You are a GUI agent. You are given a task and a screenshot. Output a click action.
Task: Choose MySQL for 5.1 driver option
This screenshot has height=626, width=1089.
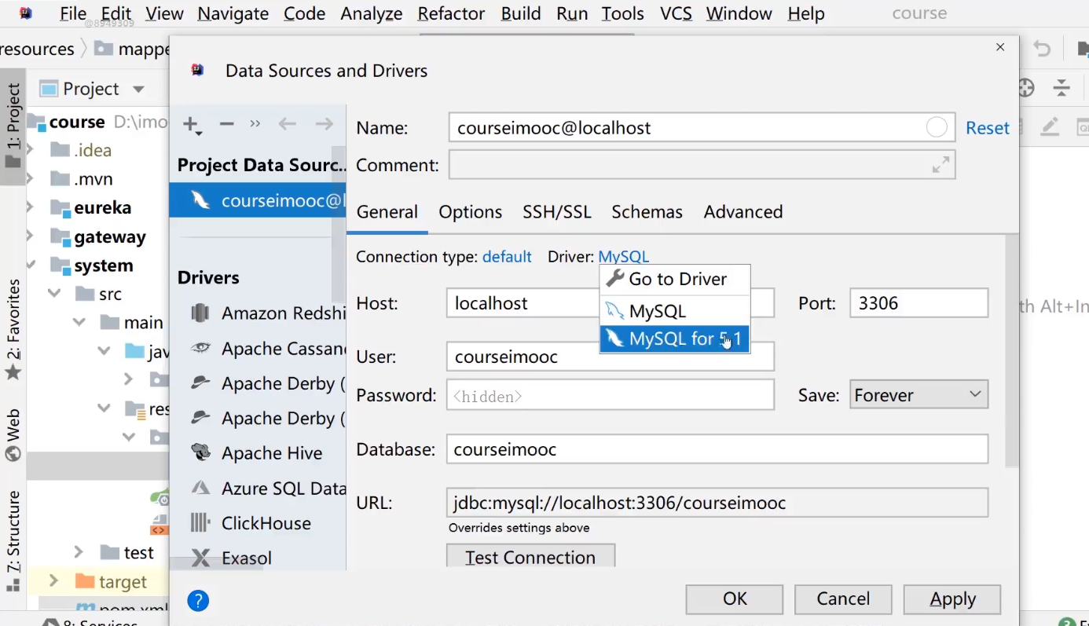[675, 339]
